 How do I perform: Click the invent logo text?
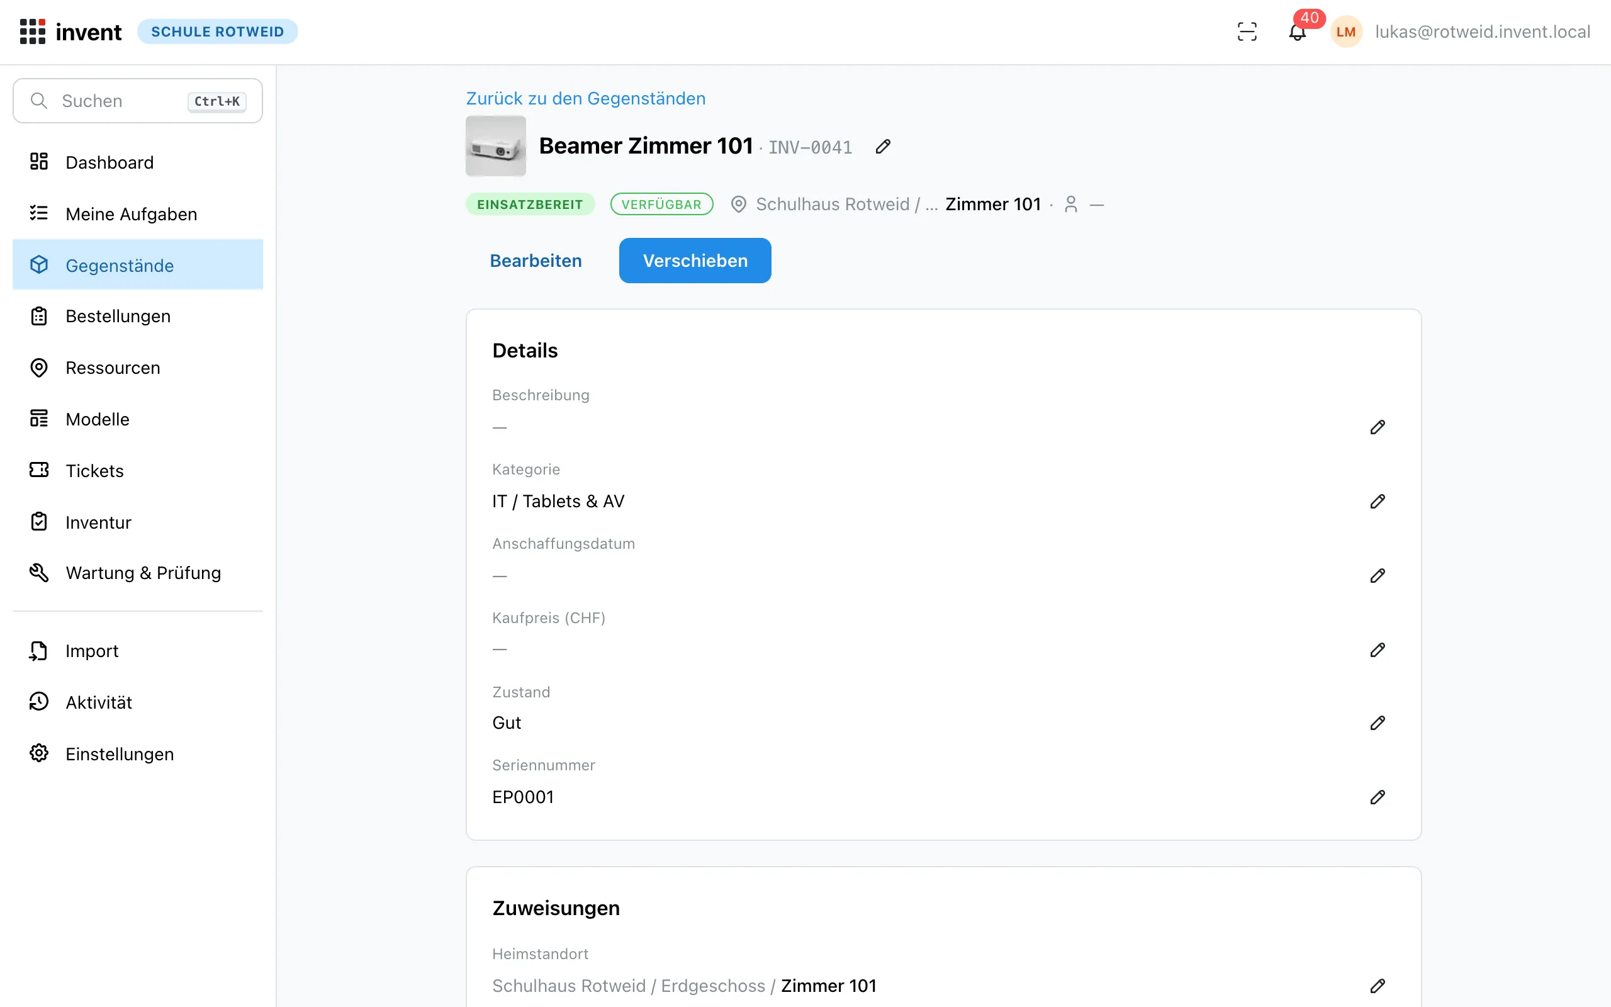[x=88, y=31]
